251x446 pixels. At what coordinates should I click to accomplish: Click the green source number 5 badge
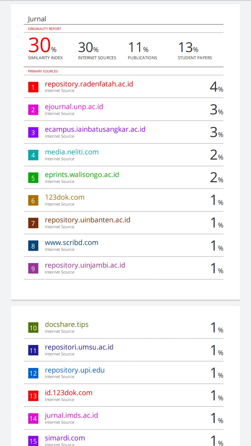[x=33, y=178]
